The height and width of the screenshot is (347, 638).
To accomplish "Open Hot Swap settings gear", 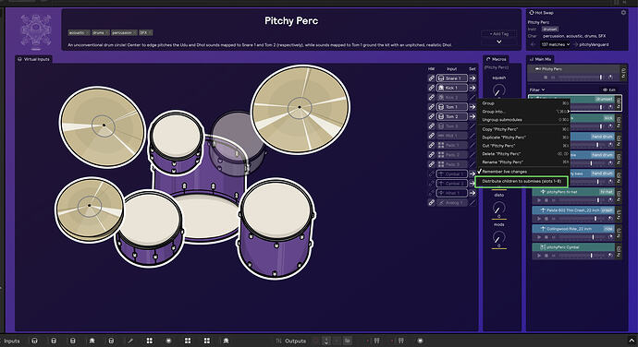I will 623,13.
